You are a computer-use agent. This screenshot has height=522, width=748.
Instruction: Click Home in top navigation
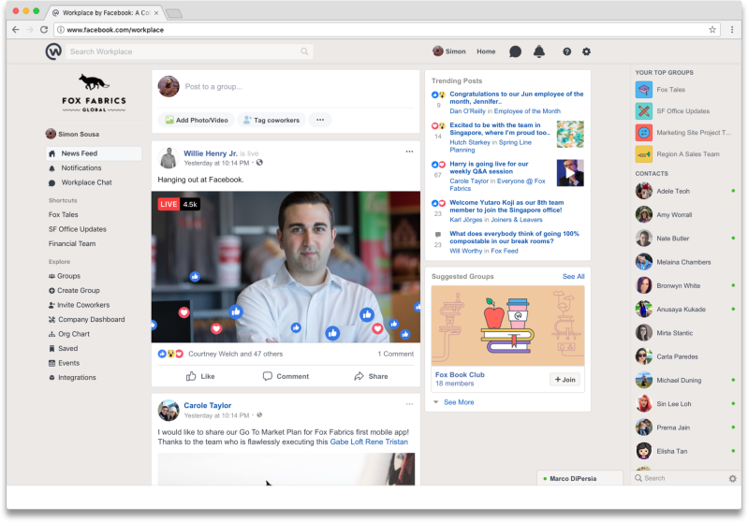486,51
